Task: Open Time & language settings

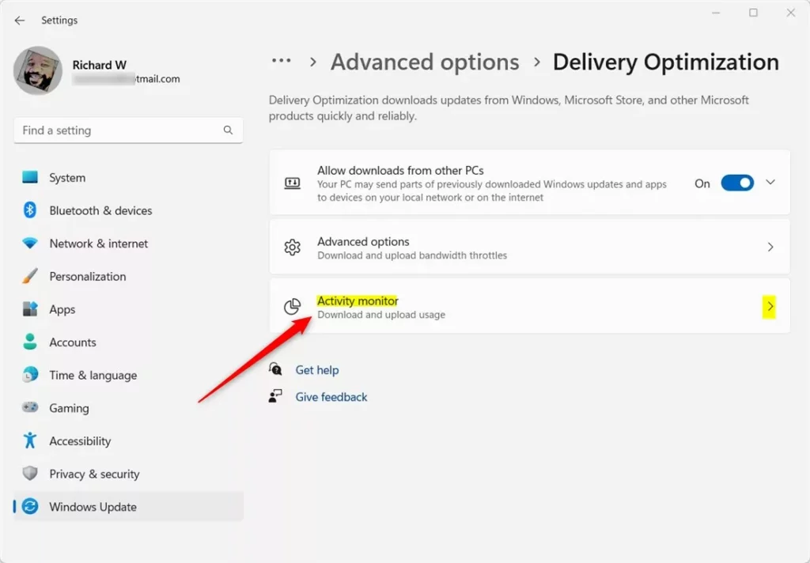Action: tap(128, 375)
